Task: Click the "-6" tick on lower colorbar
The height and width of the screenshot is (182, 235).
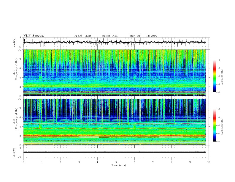Action: pyautogui.click(x=219, y=133)
